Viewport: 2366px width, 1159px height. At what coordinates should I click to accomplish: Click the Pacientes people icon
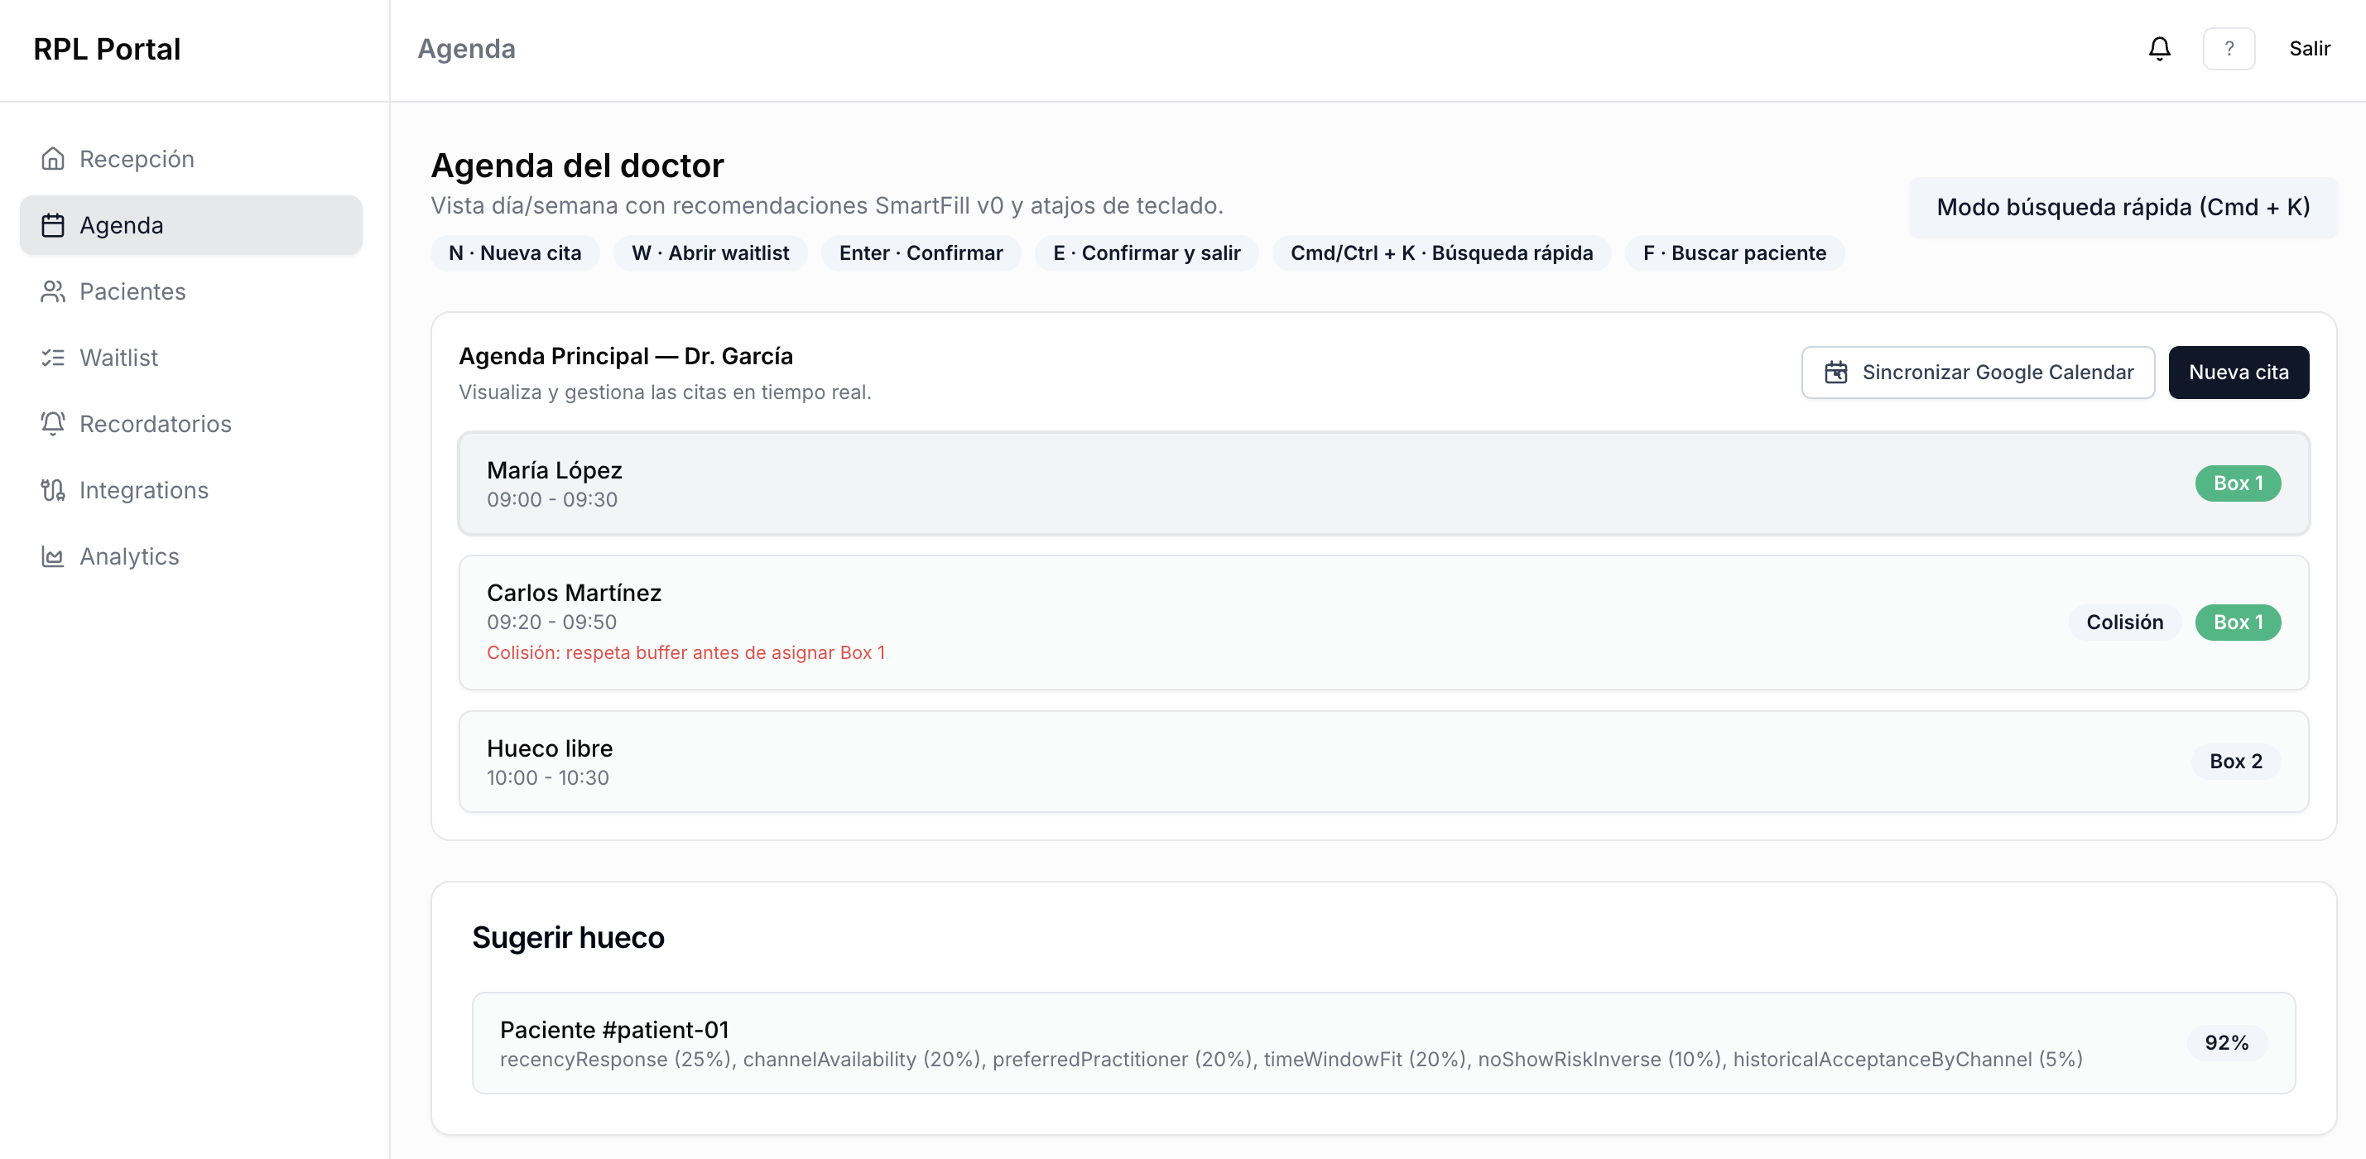click(x=52, y=291)
